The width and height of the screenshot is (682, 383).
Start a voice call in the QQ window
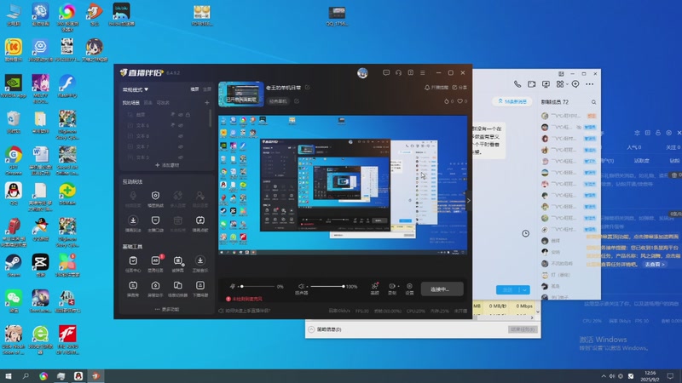point(517,84)
